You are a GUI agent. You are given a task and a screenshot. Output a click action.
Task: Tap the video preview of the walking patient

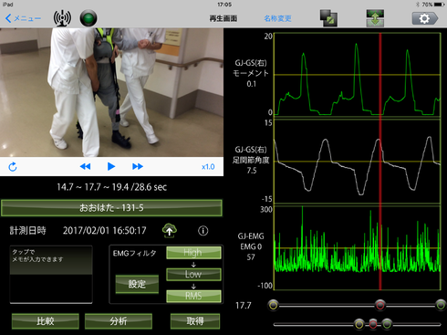[111, 92]
